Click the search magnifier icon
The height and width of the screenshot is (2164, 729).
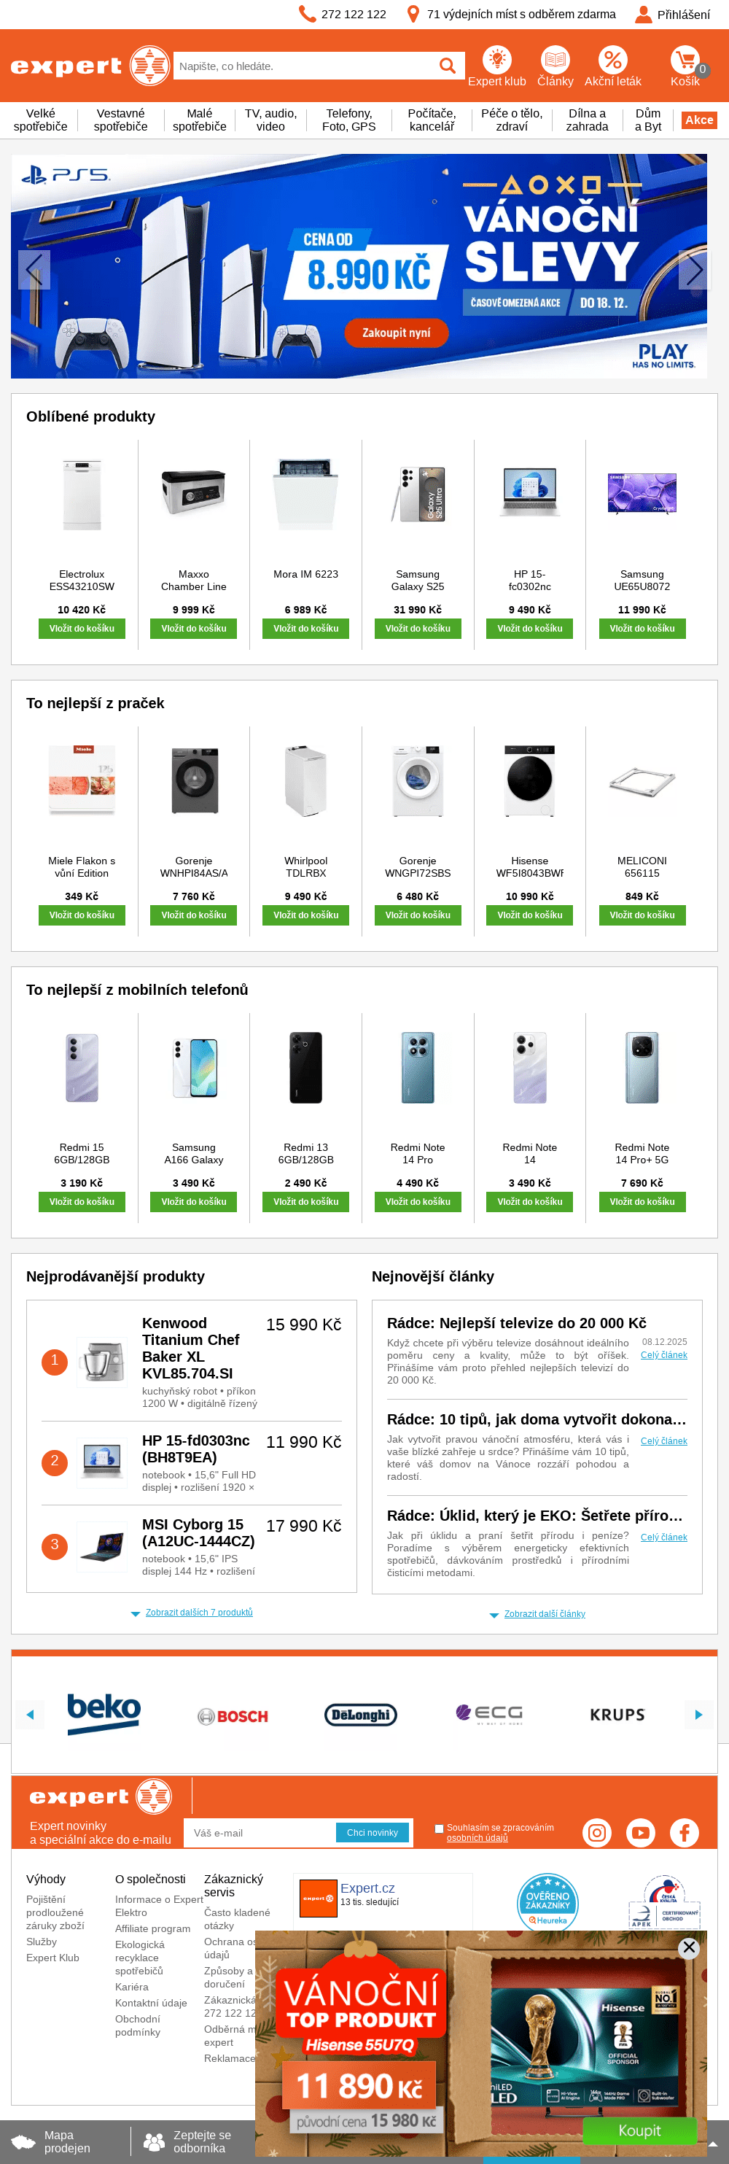coord(448,66)
